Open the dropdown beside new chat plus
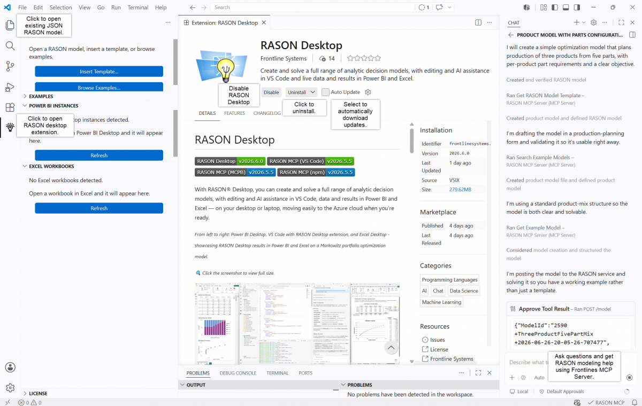This screenshot has width=642, height=406. tap(584, 22)
